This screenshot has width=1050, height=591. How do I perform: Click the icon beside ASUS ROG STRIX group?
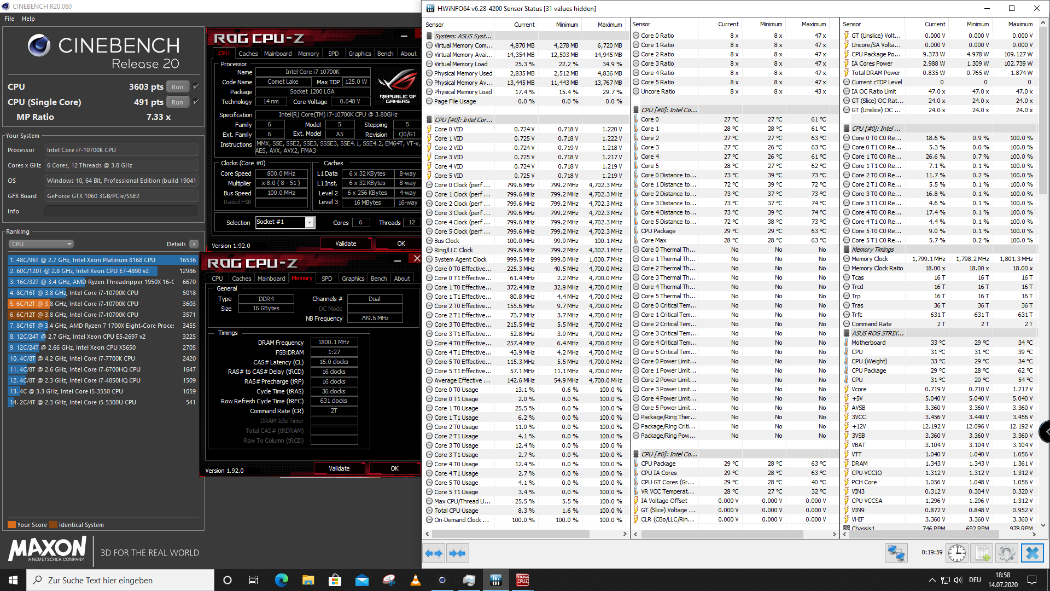[847, 333]
